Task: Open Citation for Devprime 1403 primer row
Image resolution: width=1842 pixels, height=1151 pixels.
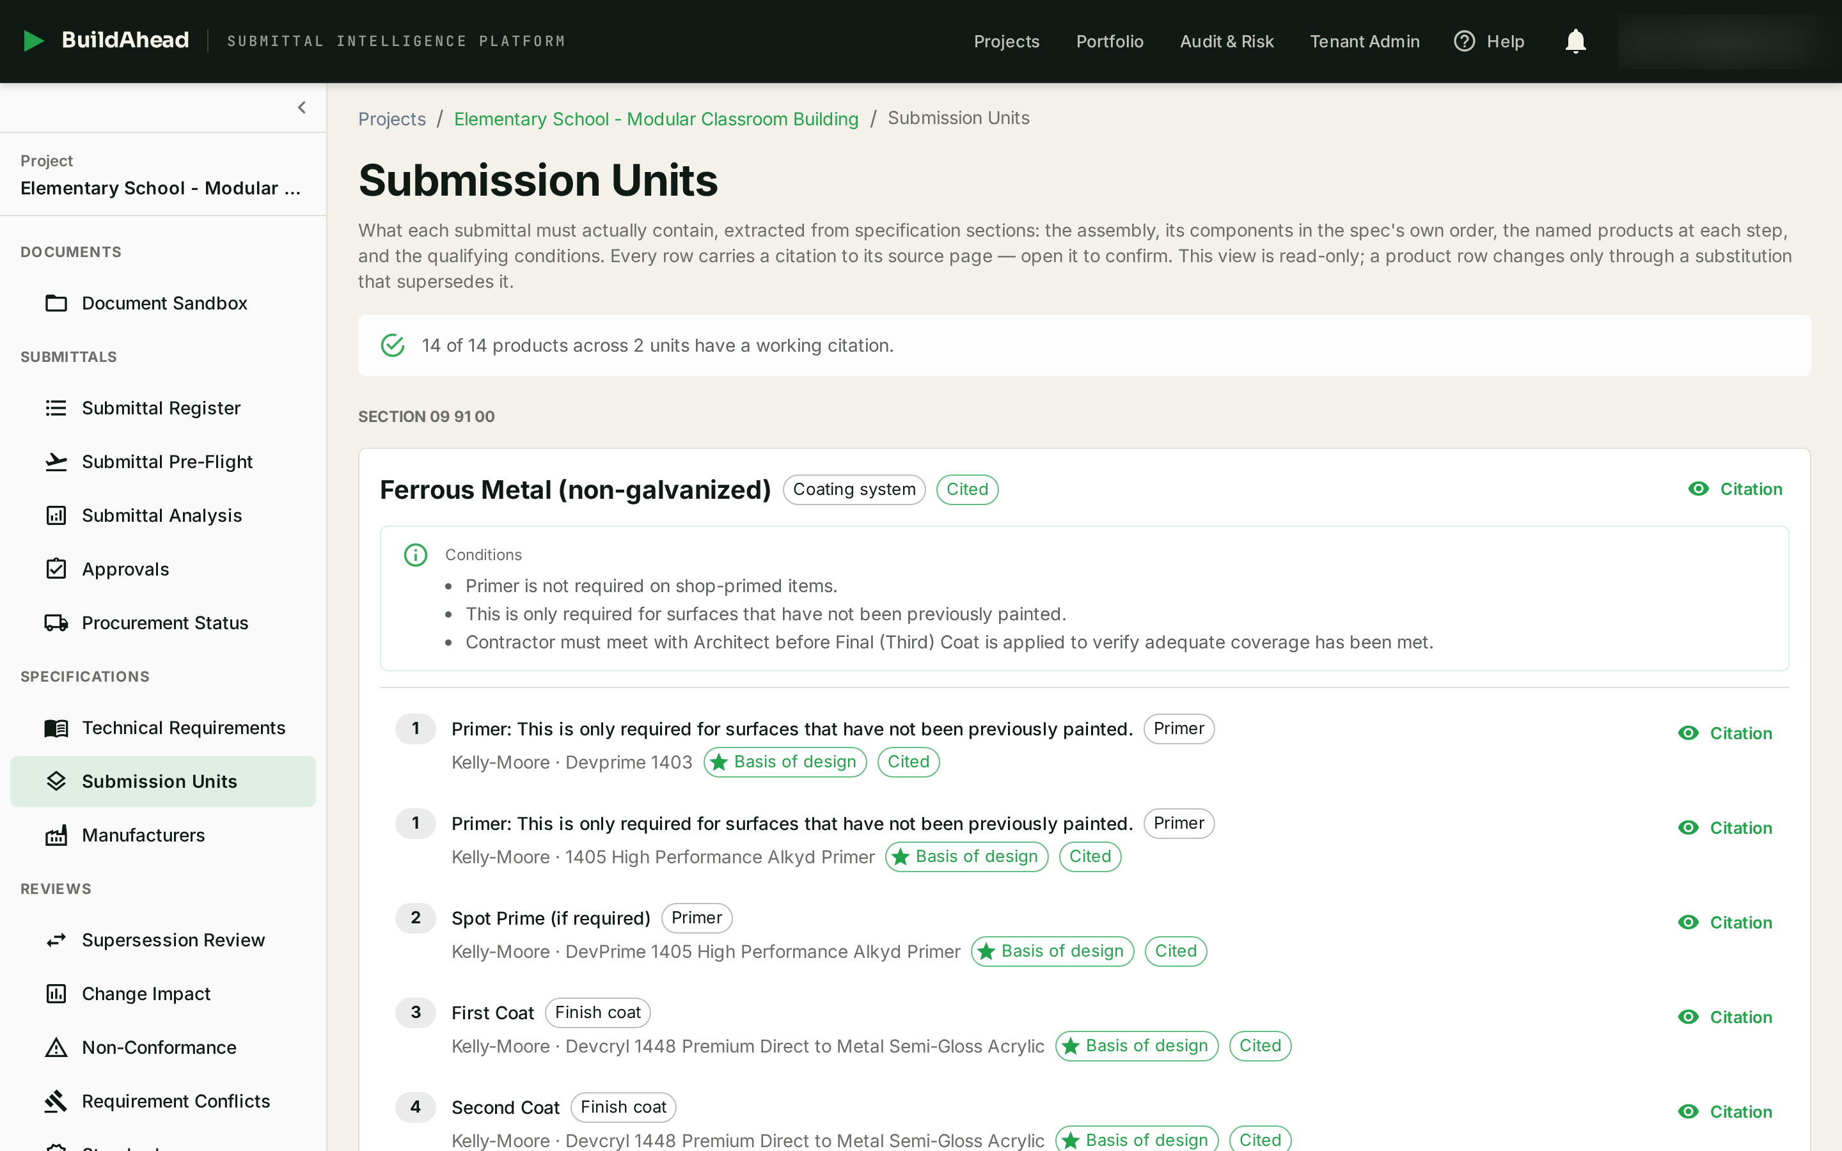Action: (x=1725, y=733)
